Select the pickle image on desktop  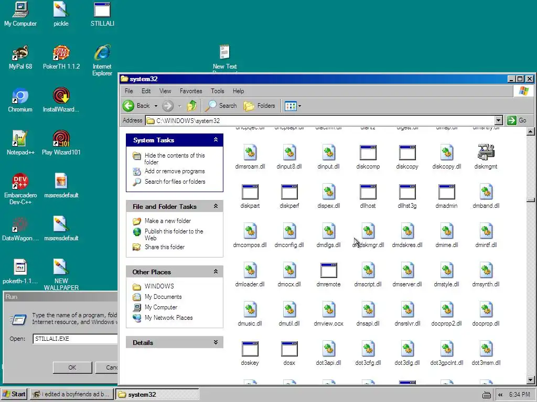[61, 14]
